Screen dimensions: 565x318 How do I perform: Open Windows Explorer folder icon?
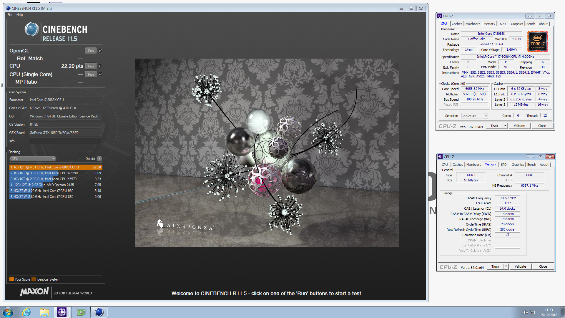pyautogui.click(x=44, y=312)
